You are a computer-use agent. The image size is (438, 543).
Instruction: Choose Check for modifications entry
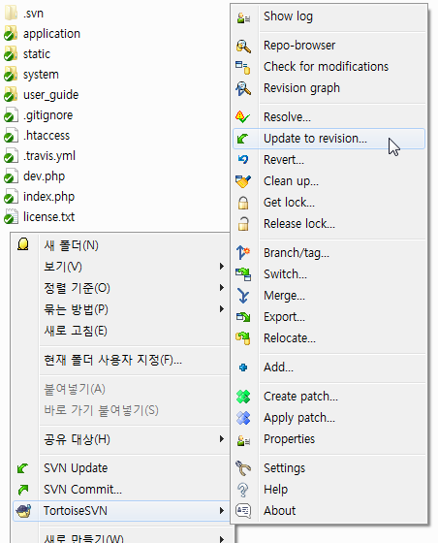pos(328,67)
